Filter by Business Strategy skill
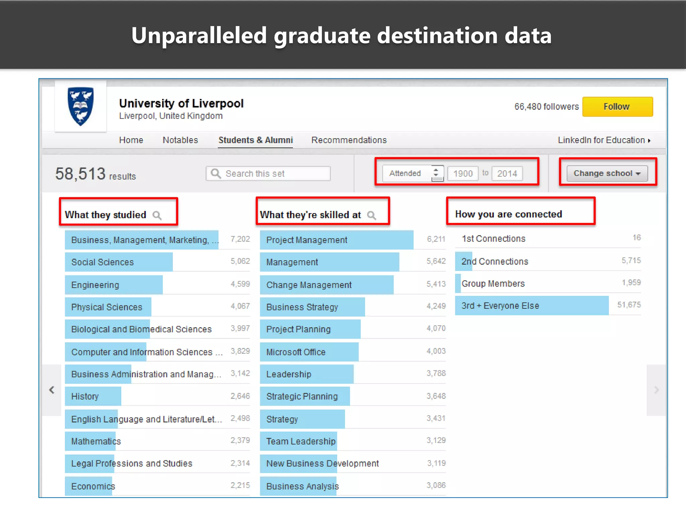 point(353,307)
